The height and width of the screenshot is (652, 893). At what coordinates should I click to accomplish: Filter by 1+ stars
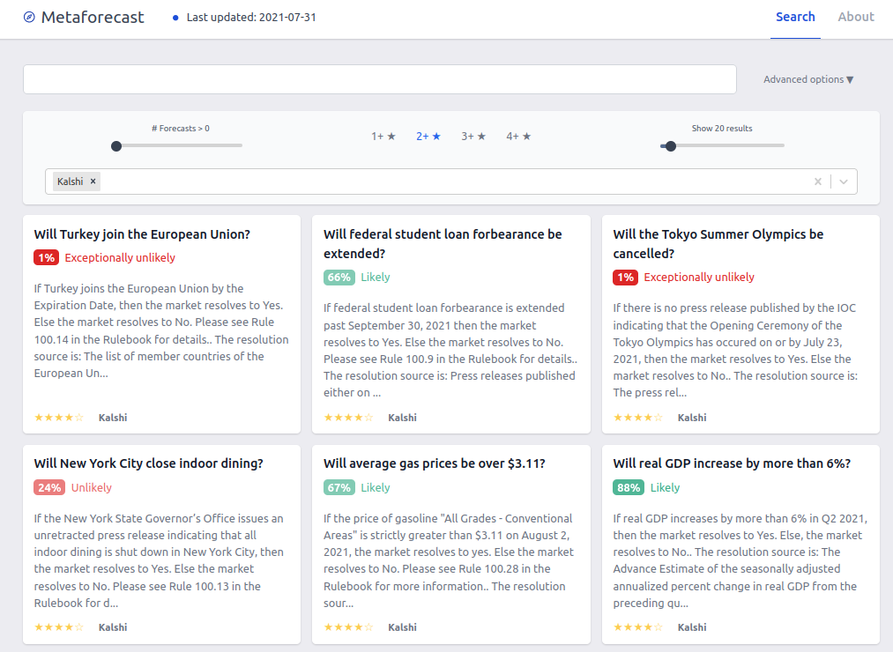click(383, 136)
